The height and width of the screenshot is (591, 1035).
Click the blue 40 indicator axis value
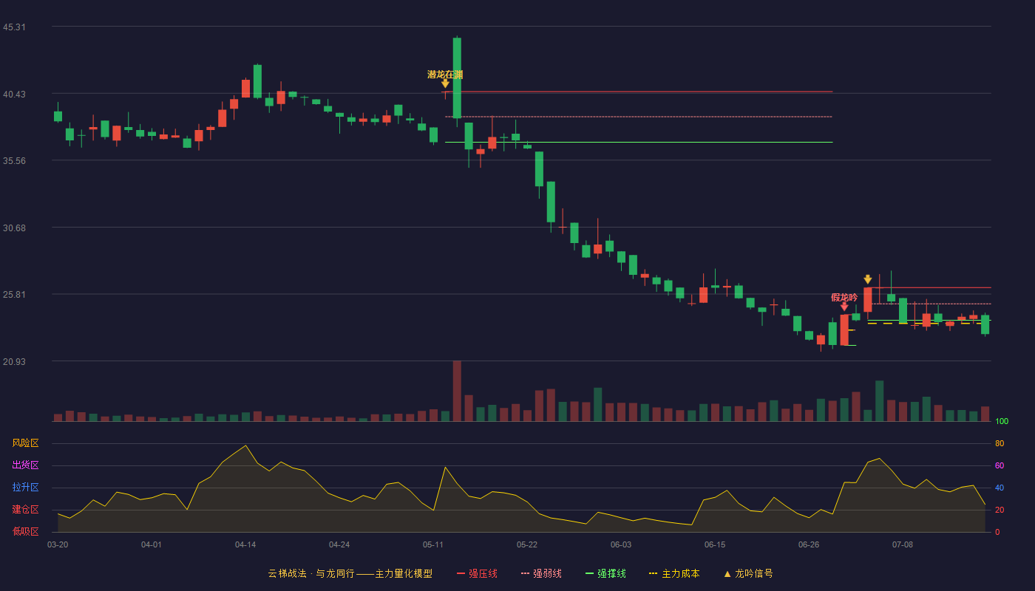point(1000,488)
